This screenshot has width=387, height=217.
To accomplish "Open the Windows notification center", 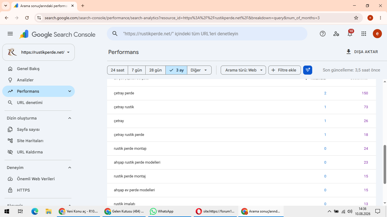I will click(378, 211).
